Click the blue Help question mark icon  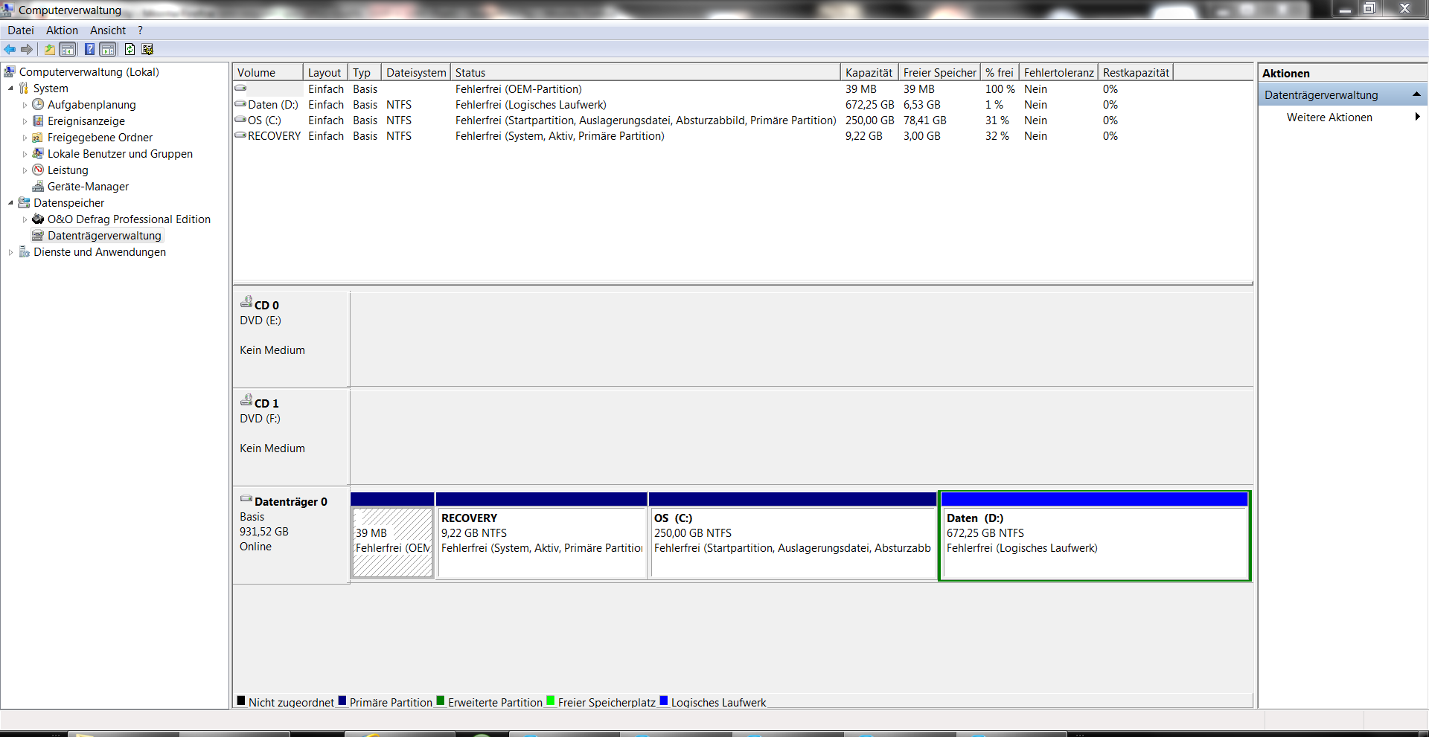click(89, 49)
